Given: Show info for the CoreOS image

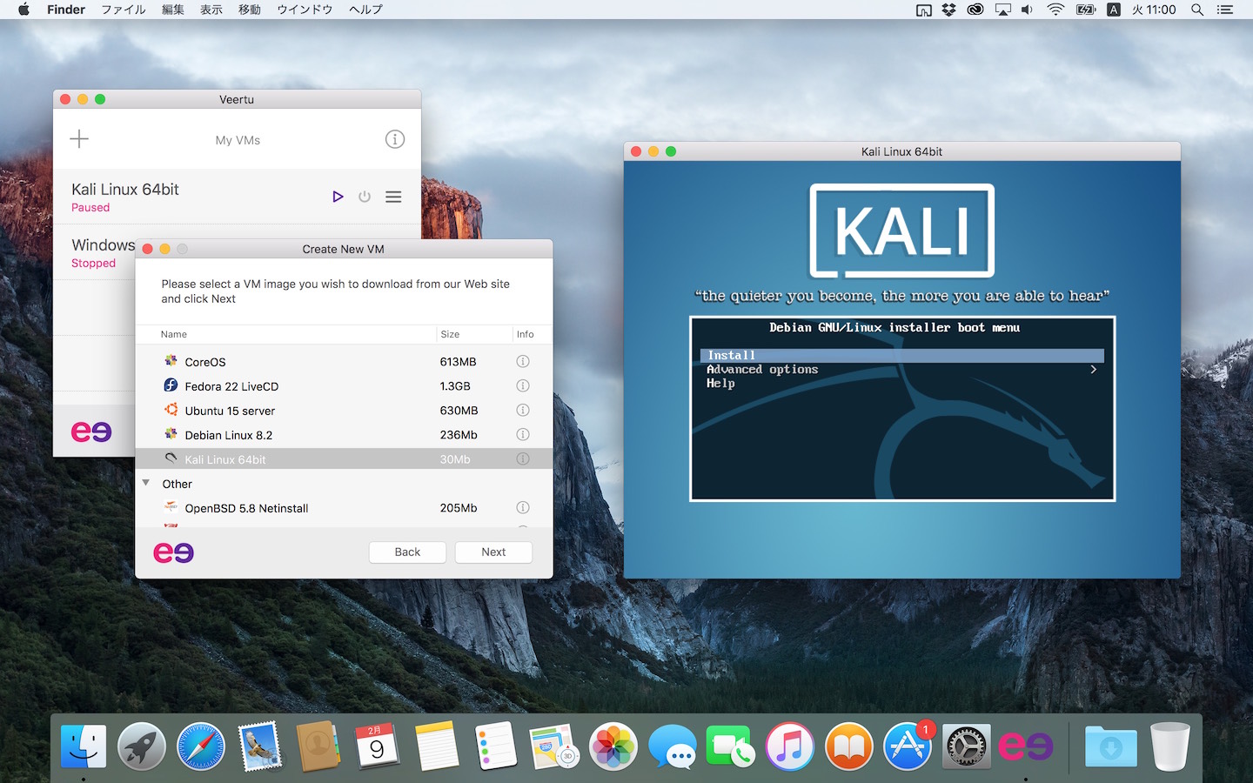Looking at the screenshot, I should pyautogui.click(x=523, y=361).
